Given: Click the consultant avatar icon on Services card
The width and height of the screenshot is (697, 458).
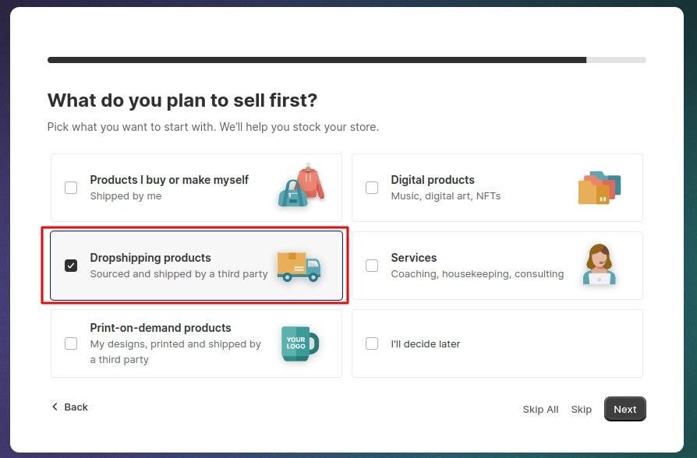Looking at the screenshot, I should (599, 265).
